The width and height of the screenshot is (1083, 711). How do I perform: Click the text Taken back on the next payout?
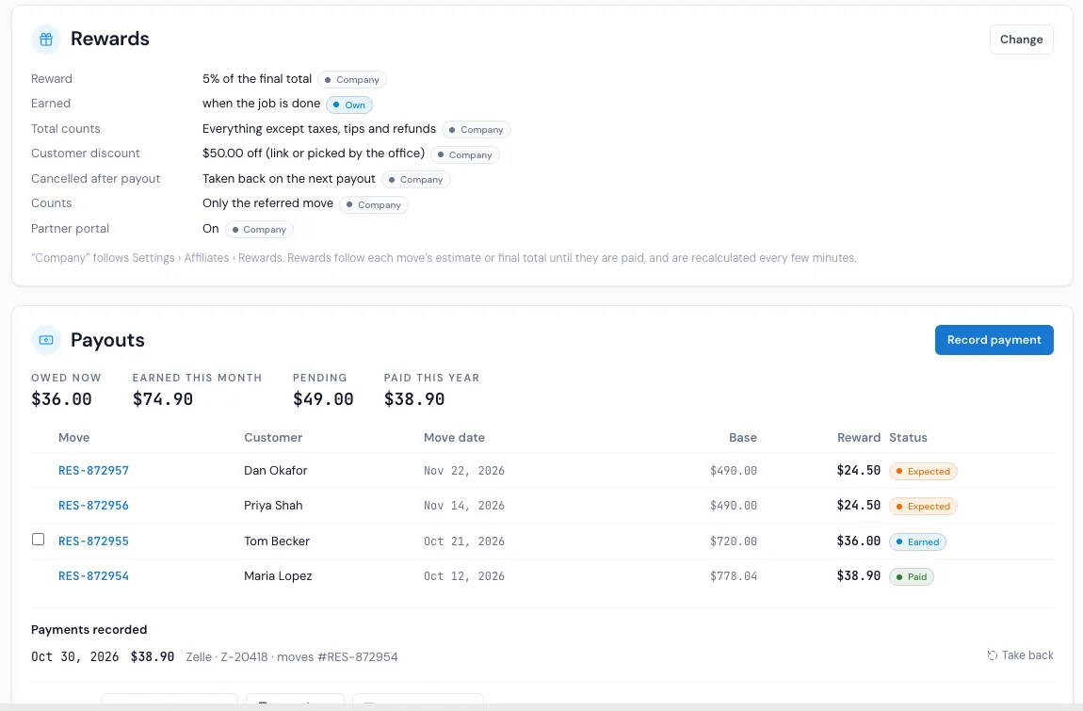289,179
